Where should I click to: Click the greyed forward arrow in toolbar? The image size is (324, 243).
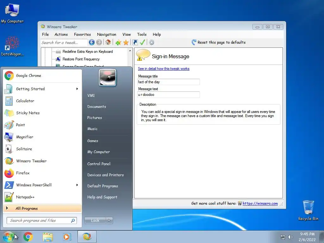pos(99,42)
